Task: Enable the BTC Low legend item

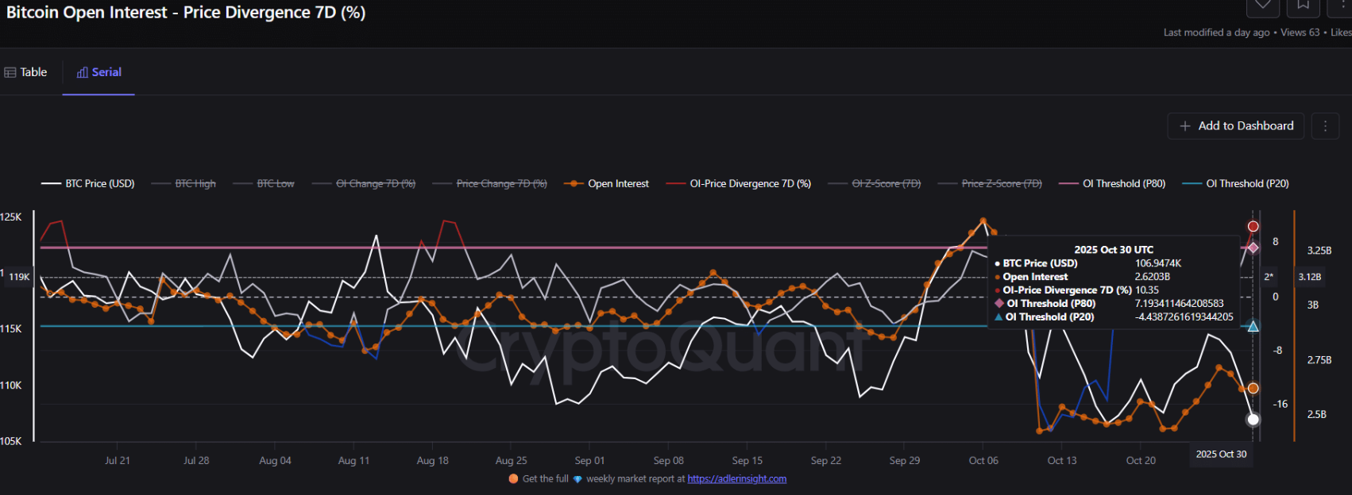Action: click(264, 184)
